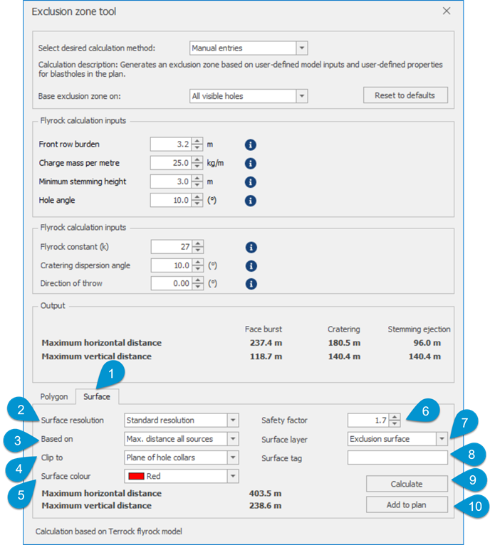This screenshot has height=545, width=490.
Task: Increase the Safety factor with up arrow
Action: pyautogui.click(x=395, y=417)
